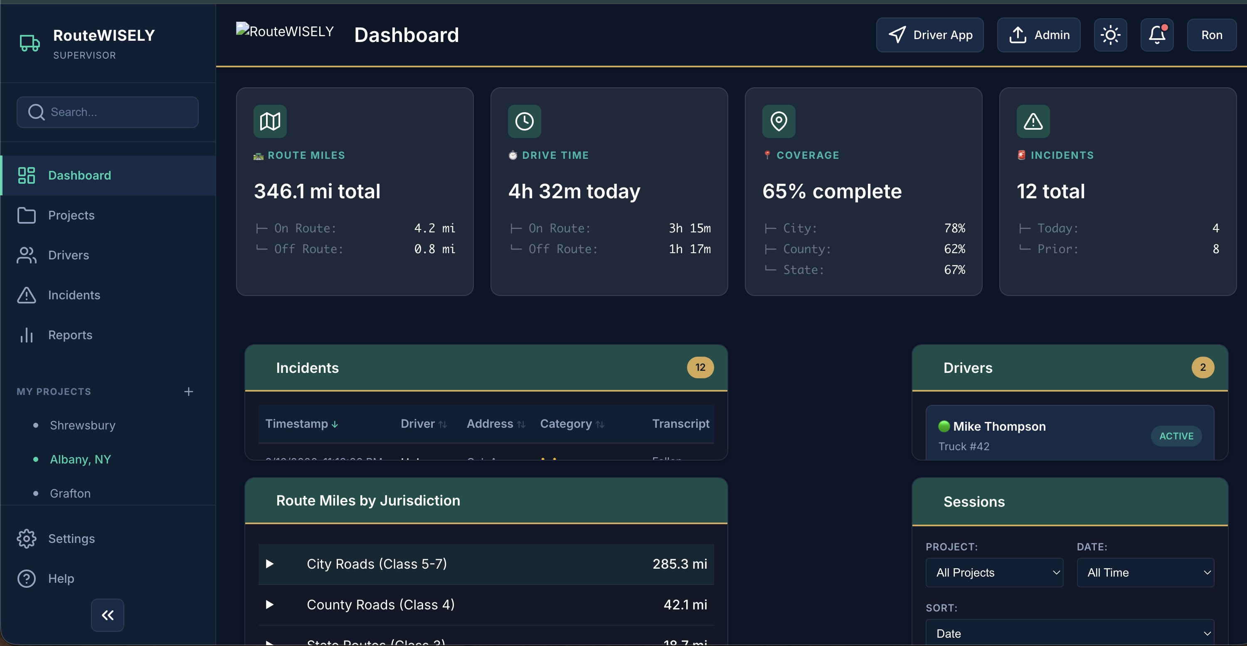Viewport: 1247px width, 646px height.
Task: Toggle the Driver column sort order
Action: [x=443, y=424]
